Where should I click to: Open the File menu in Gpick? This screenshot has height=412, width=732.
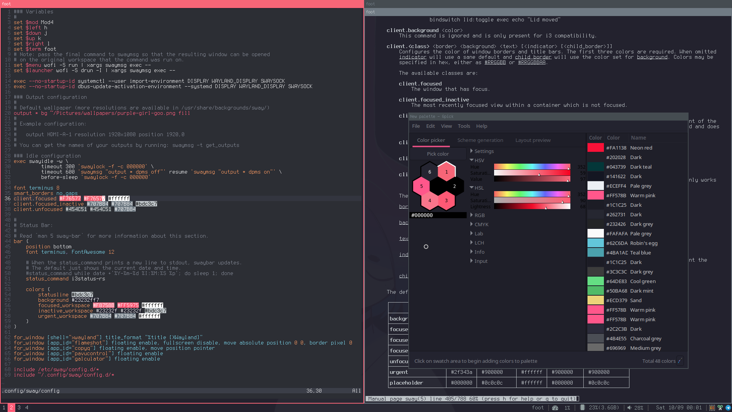[416, 126]
